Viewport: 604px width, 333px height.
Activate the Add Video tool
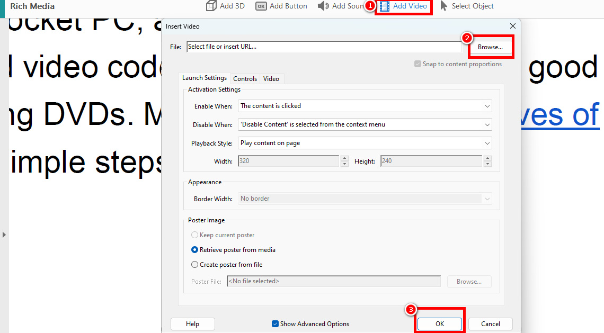tap(404, 6)
